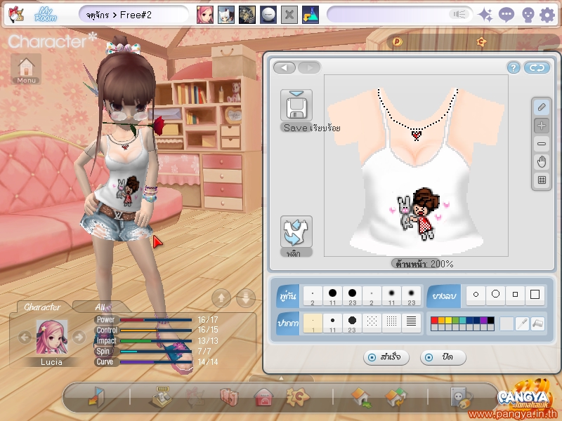This screenshot has height=421, width=562.
Task: Undo with the left arrow button
Action: click(285, 67)
